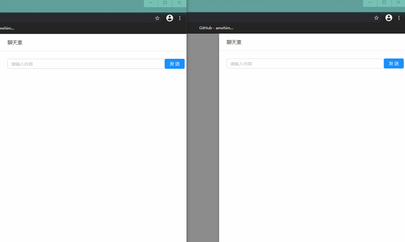
Task: Click the bookmark star in right browser window
Action: (x=376, y=18)
